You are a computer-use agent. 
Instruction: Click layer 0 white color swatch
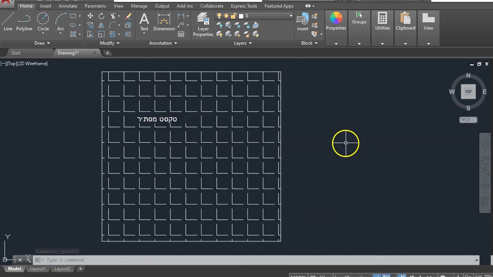(x=241, y=16)
